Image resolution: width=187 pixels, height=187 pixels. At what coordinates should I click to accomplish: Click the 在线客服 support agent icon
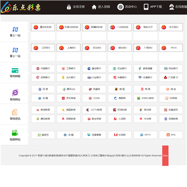click(171, 7)
